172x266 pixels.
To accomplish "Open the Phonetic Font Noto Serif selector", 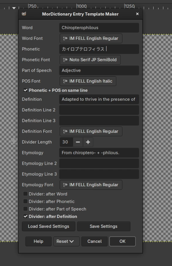I will click(90, 60).
